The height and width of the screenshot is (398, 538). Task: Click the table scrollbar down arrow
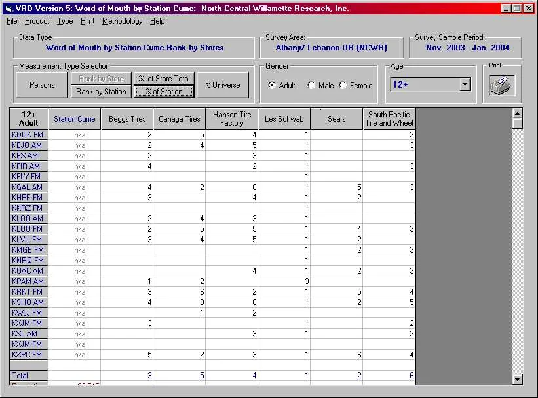pyautogui.click(x=518, y=379)
